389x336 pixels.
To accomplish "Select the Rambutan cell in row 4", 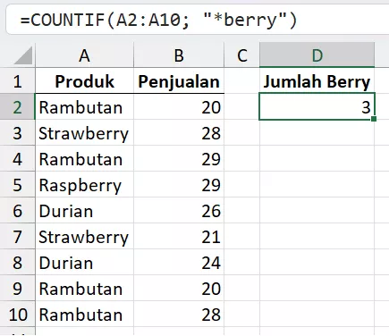I will tap(84, 159).
